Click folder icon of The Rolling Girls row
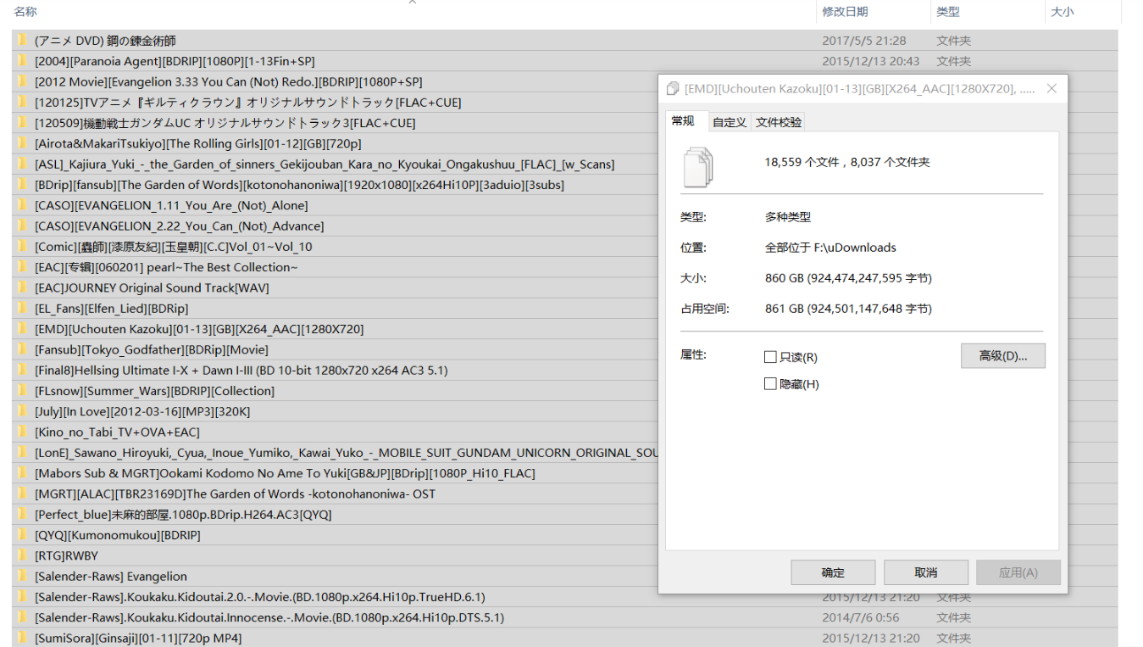The image size is (1143, 647). [x=23, y=143]
